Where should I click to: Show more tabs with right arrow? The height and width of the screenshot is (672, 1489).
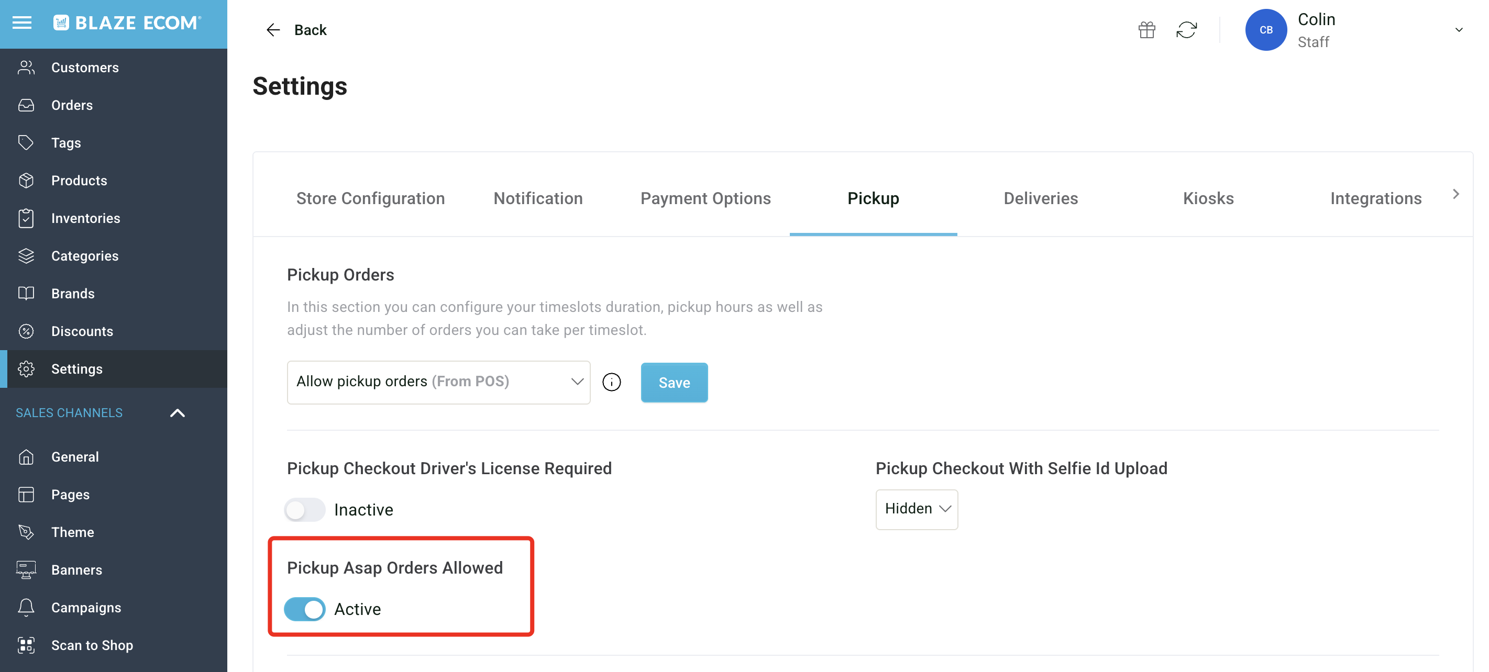tap(1455, 195)
